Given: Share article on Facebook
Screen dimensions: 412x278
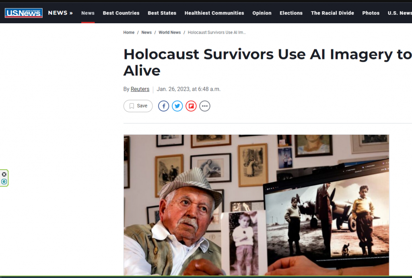Looking at the screenshot, I should point(163,106).
